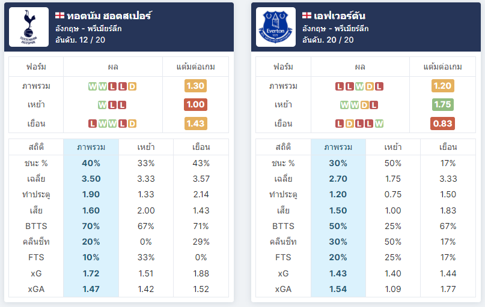
Task: Click first L badge in Everton ภาพรวม form
Action: pos(340,86)
